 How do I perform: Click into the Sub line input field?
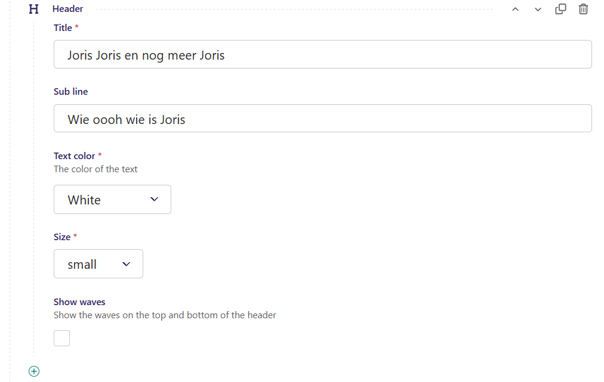(x=322, y=119)
